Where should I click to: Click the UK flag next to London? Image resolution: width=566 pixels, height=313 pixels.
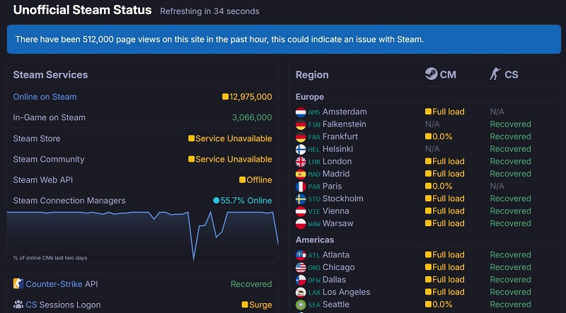click(x=301, y=162)
